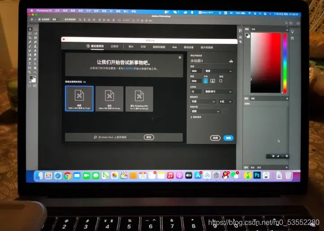324x231 pixels.
Task: Click the blue 文档预设 link in banner
Action: point(128,68)
